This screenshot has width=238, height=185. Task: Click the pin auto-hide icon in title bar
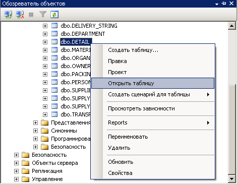click(224, 3)
